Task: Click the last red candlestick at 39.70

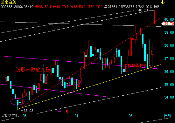Action: pyautogui.click(x=154, y=31)
